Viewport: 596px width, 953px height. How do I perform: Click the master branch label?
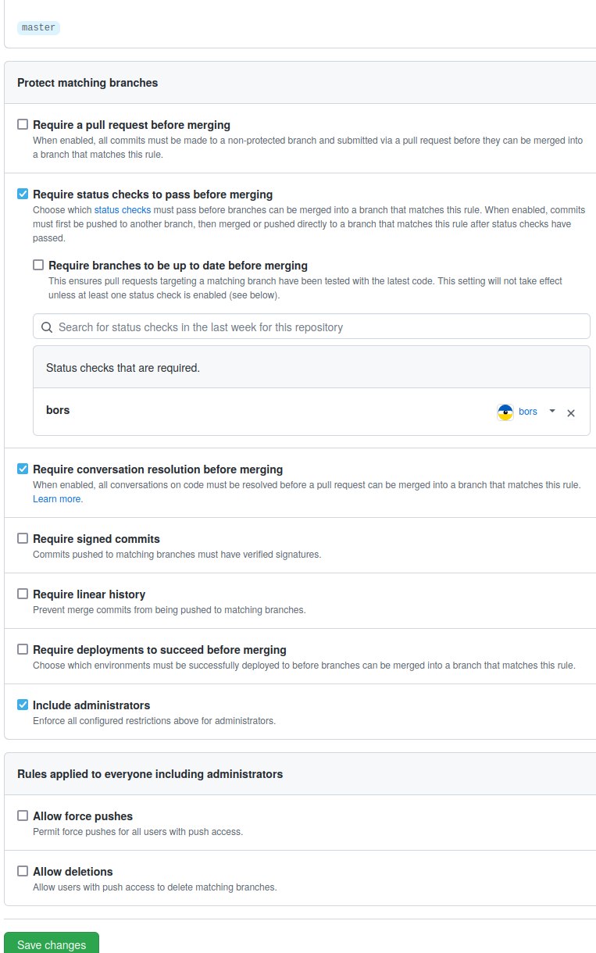coord(38,27)
